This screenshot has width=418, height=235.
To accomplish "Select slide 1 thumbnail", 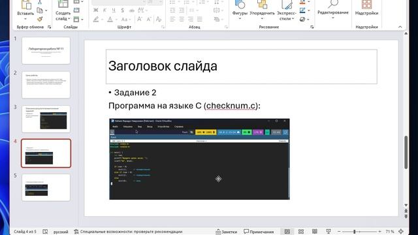I will coord(46,51).
